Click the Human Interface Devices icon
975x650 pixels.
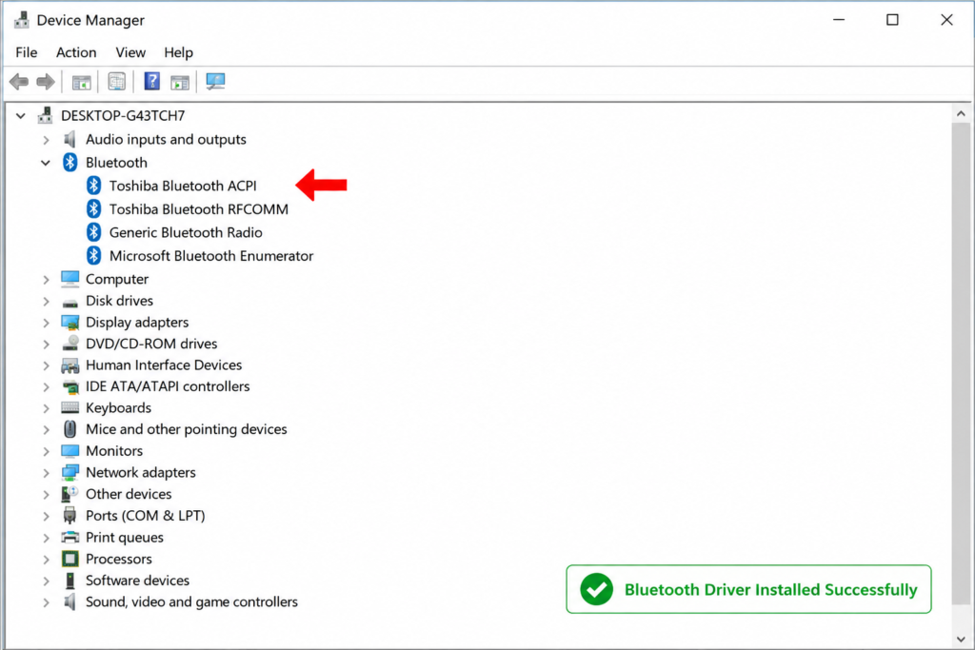coord(70,365)
